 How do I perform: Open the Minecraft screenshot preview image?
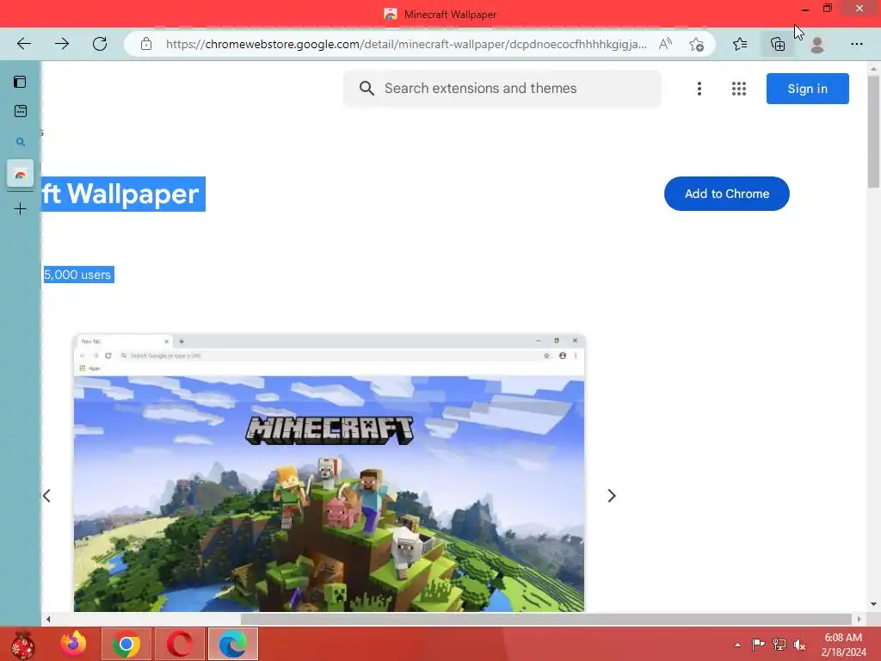pyautogui.click(x=330, y=473)
